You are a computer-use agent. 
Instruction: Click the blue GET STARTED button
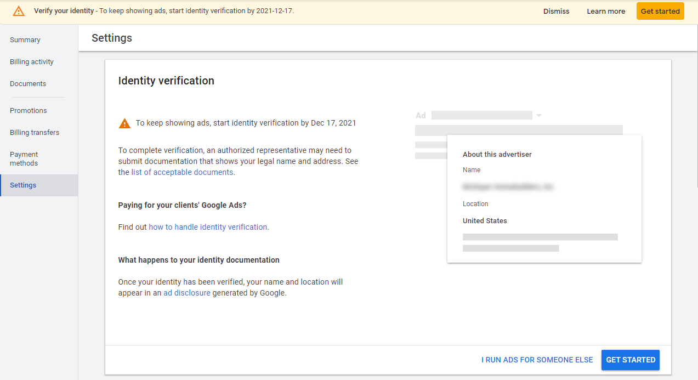coord(630,360)
